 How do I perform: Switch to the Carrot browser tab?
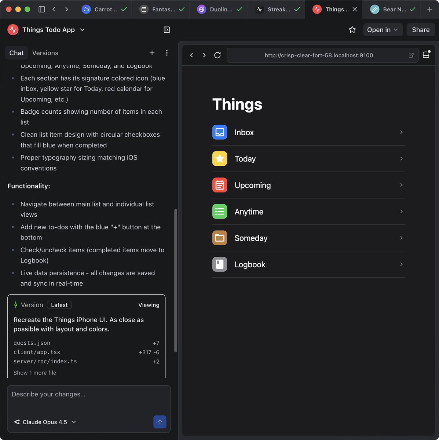(105, 9)
